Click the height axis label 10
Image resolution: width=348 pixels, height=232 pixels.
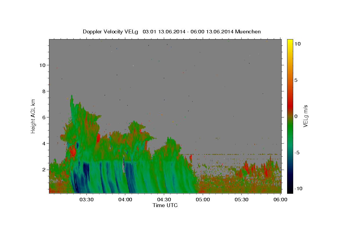(x=43, y=65)
